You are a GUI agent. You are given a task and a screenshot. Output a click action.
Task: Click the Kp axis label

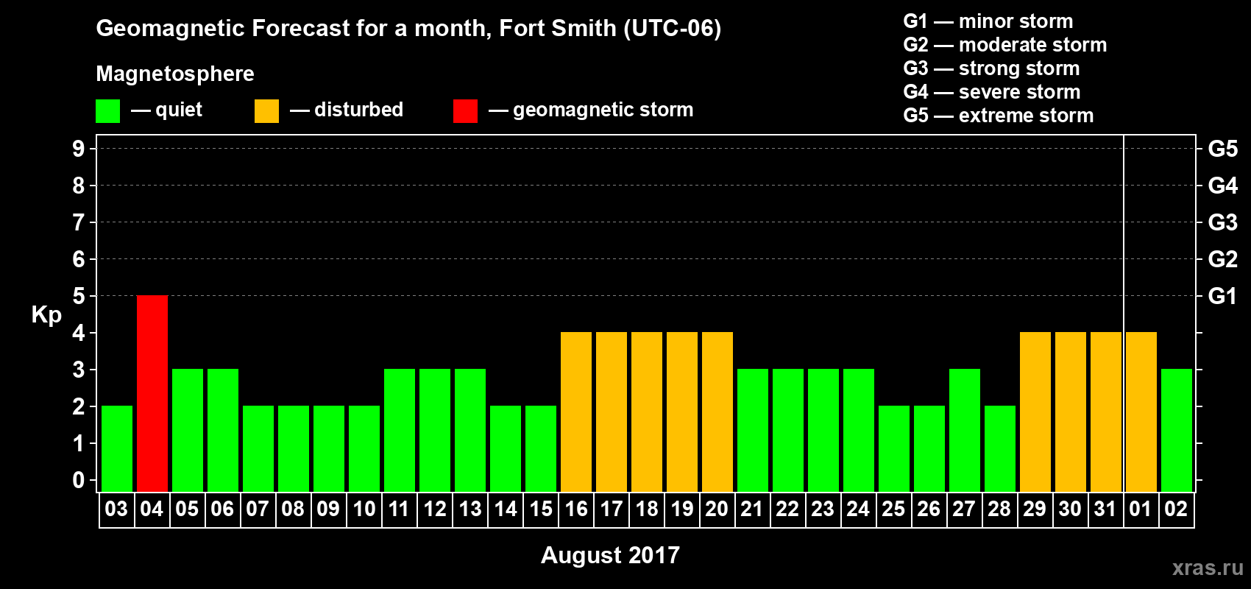click(46, 315)
